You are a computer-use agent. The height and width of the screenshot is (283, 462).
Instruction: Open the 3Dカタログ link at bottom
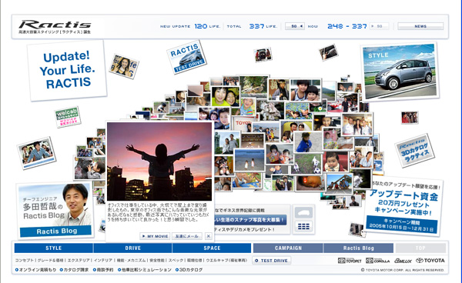[189, 269]
